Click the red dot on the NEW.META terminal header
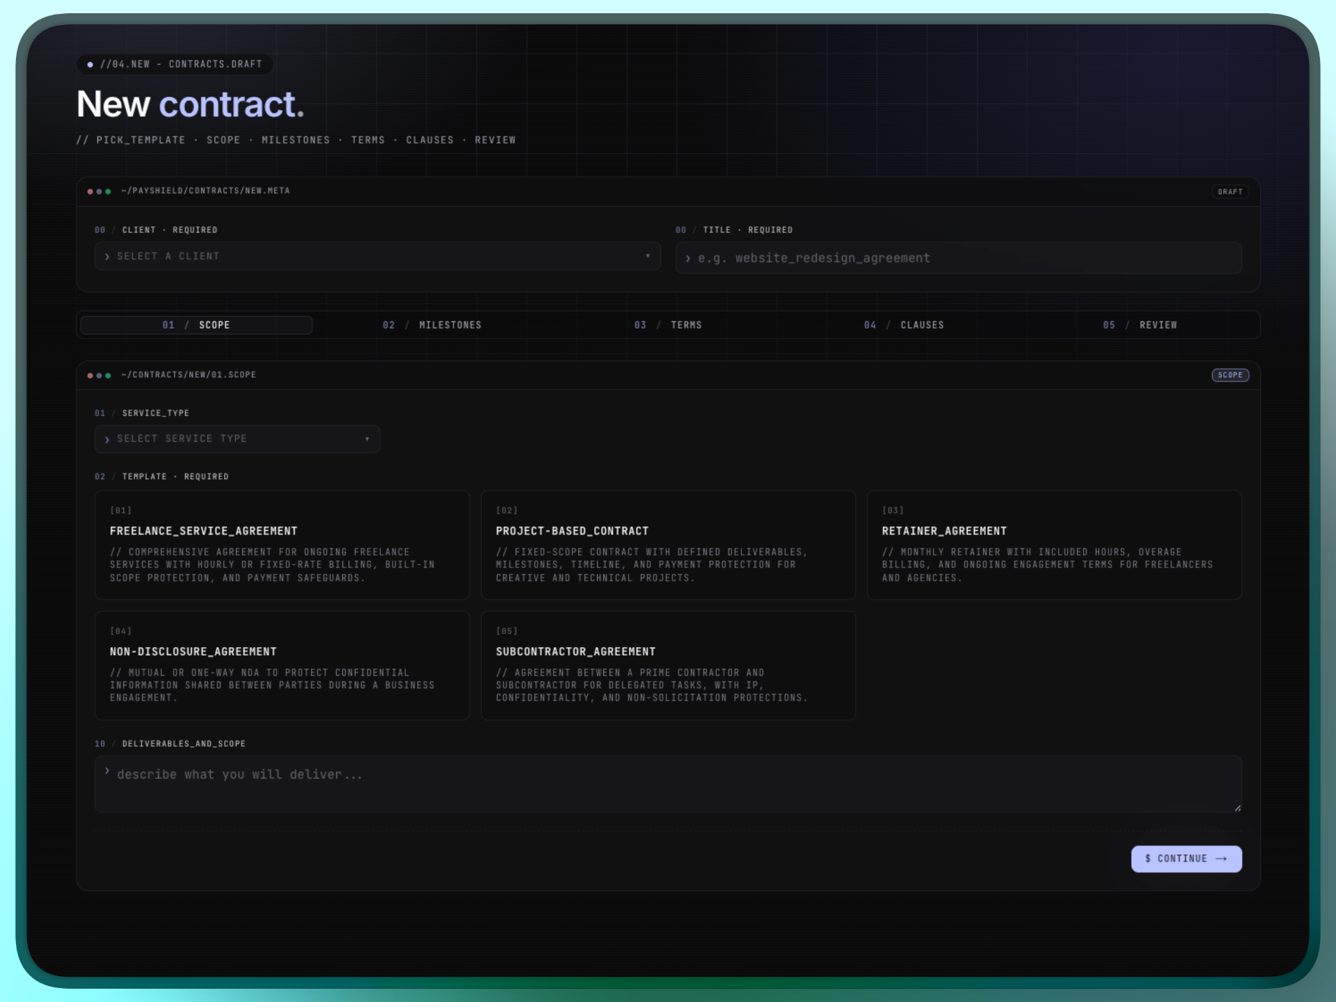 pos(90,191)
